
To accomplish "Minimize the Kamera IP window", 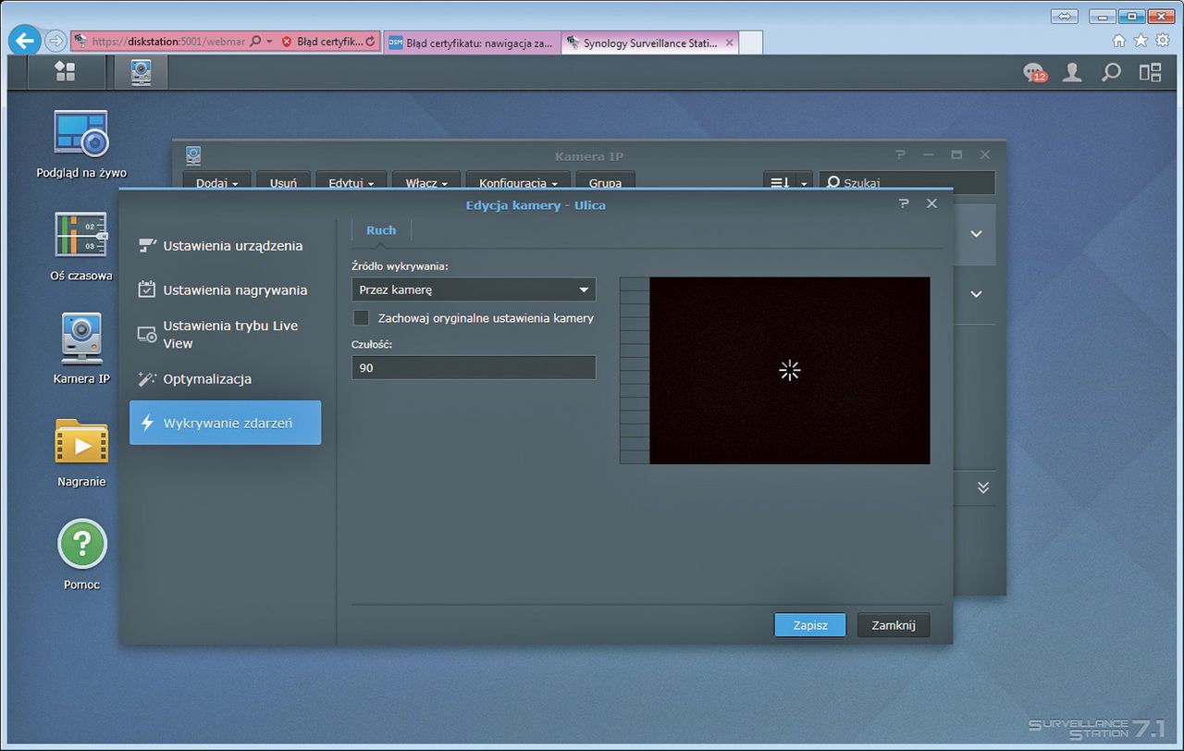I will point(929,155).
